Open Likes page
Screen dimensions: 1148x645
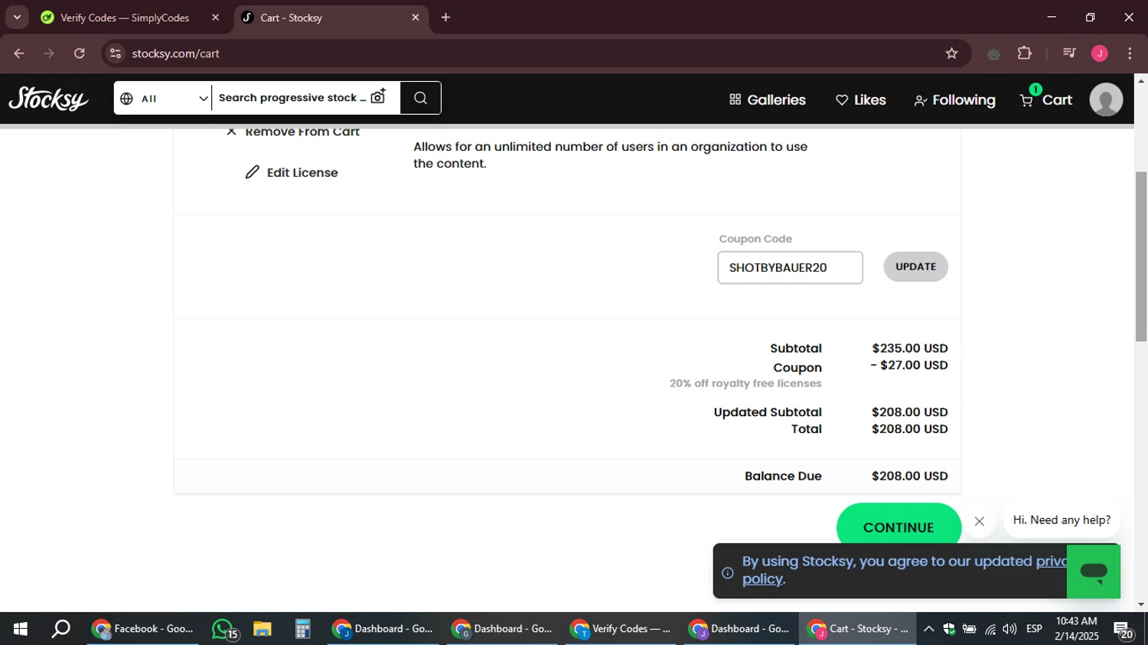(x=860, y=99)
